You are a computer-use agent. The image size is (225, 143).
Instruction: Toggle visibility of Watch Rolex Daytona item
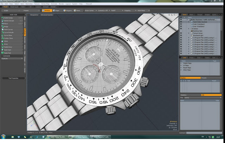pyautogui.click(x=181, y=22)
